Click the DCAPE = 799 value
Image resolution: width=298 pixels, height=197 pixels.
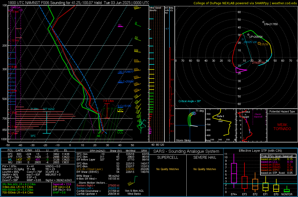(10, 177)
